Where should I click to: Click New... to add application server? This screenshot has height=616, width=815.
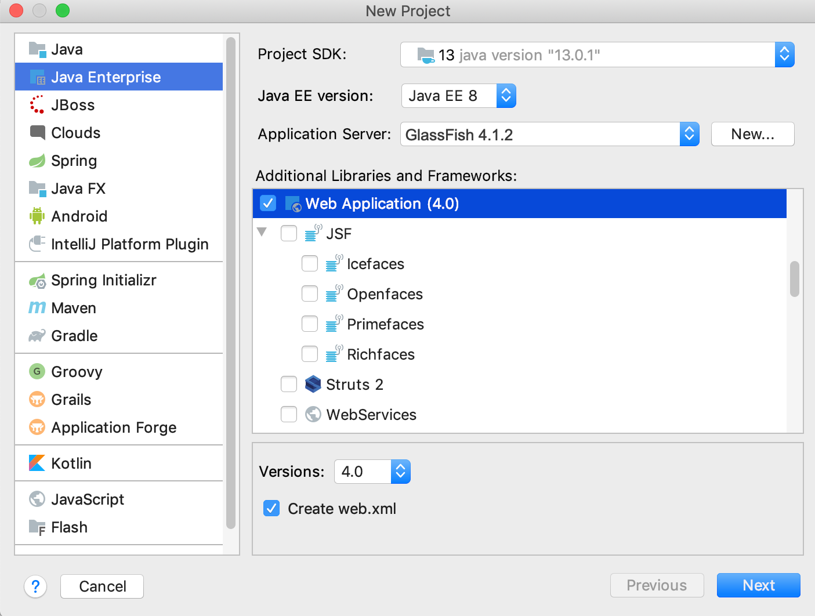753,134
